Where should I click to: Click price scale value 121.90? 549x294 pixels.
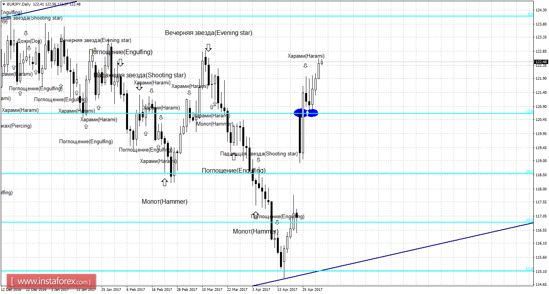[542, 79]
